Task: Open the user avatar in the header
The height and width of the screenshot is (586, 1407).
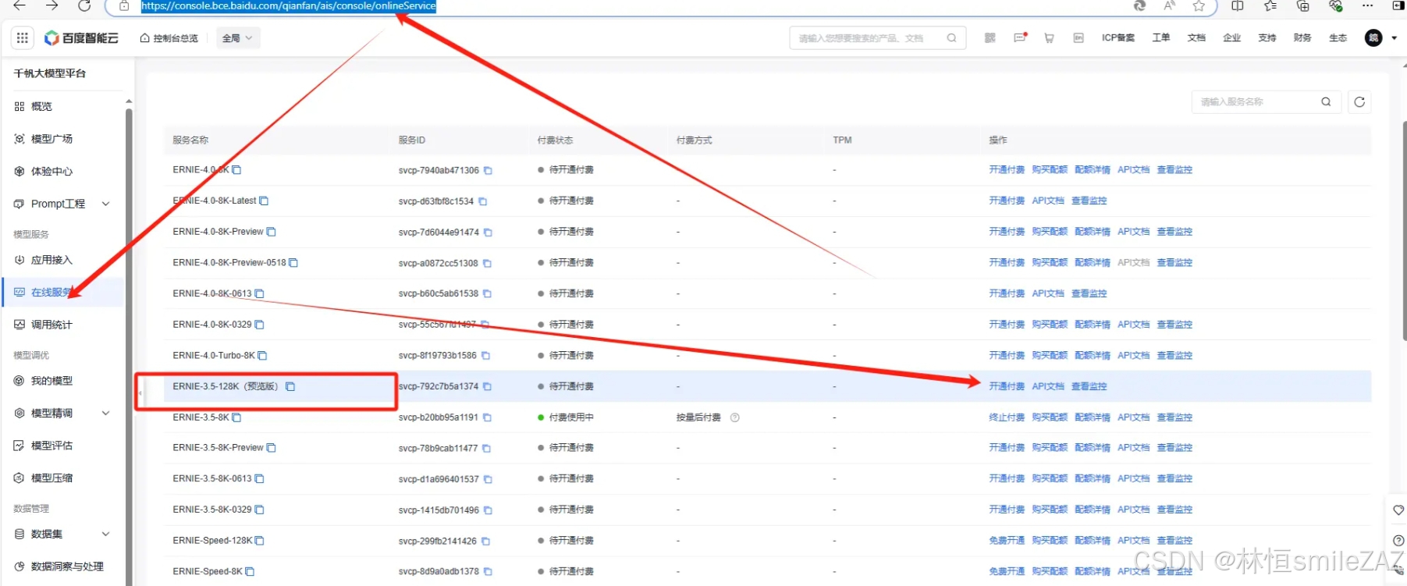Action: [1373, 37]
